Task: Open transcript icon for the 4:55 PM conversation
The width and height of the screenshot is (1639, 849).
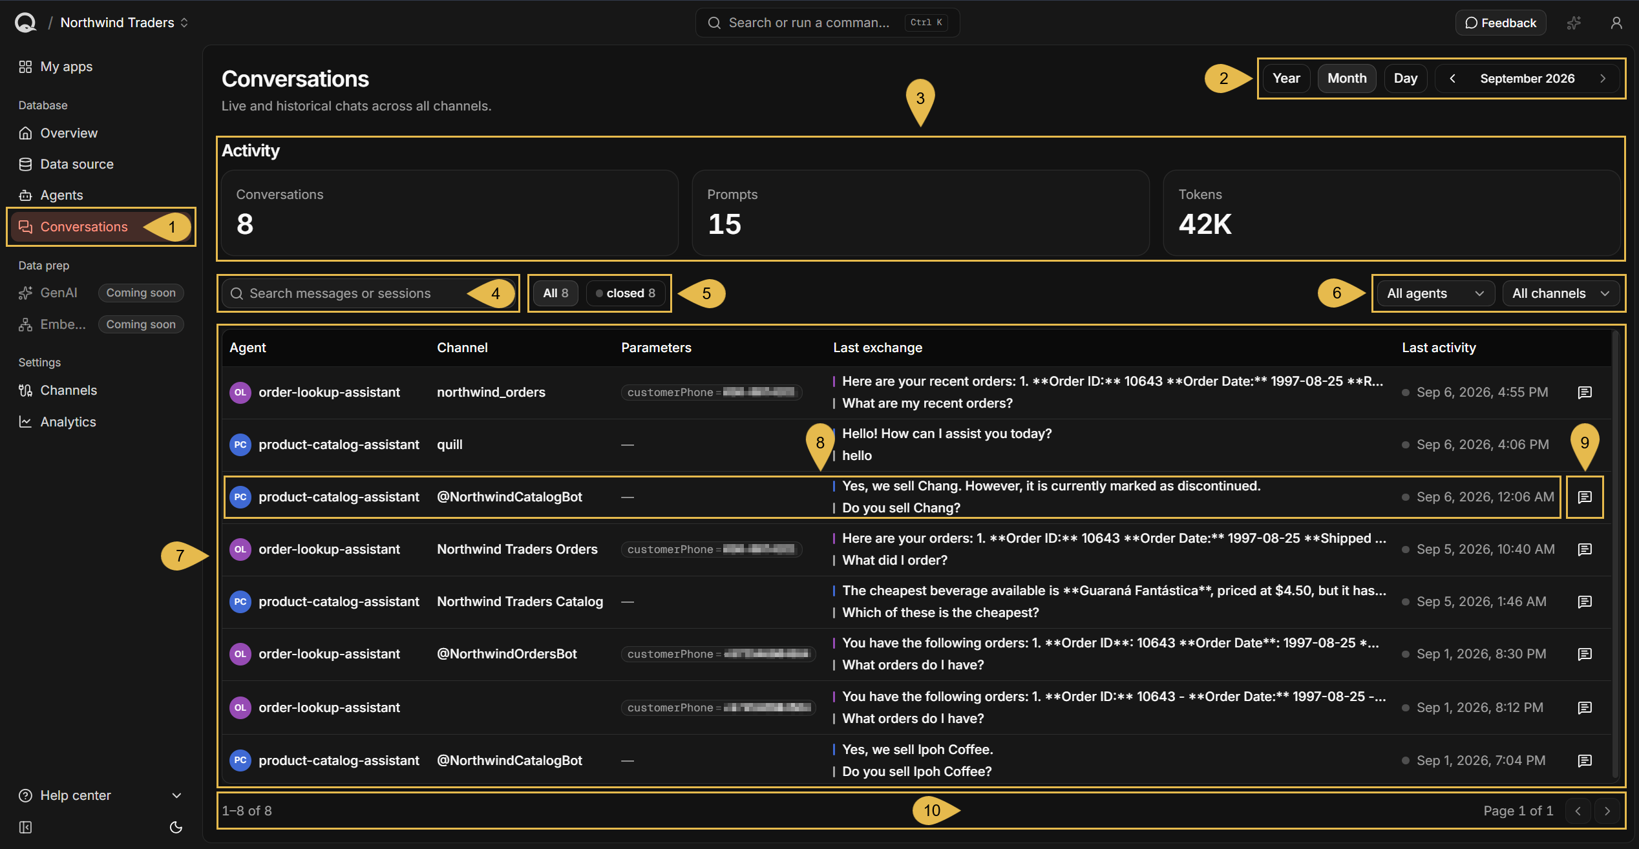Action: click(x=1584, y=392)
